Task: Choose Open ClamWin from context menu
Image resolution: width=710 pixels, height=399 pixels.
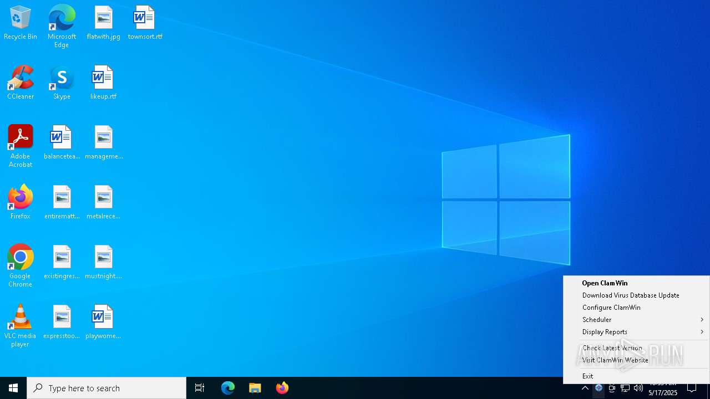Action: (x=636, y=283)
